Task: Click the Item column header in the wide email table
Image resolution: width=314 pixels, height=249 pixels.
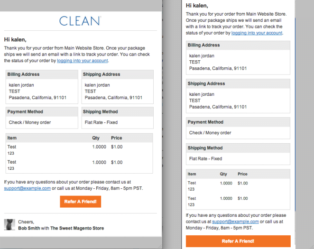Action: tap(12, 138)
